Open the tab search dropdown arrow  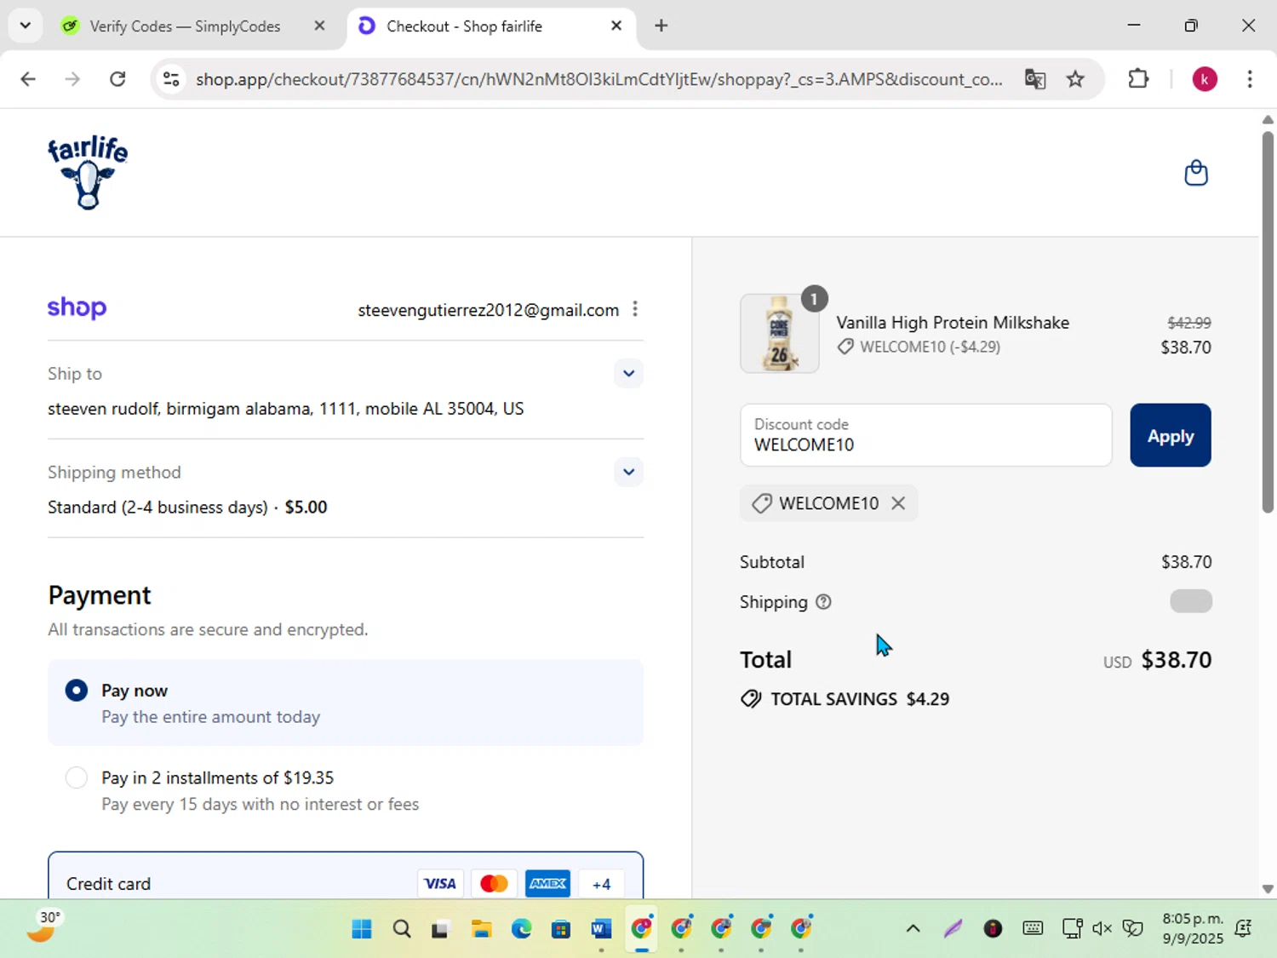click(x=25, y=26)
